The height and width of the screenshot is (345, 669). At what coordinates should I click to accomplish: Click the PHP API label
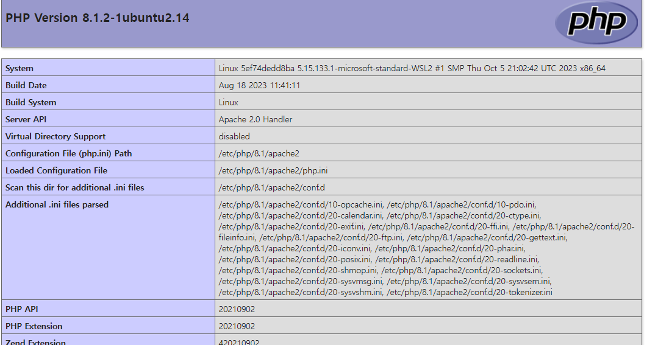pos(22,309)
